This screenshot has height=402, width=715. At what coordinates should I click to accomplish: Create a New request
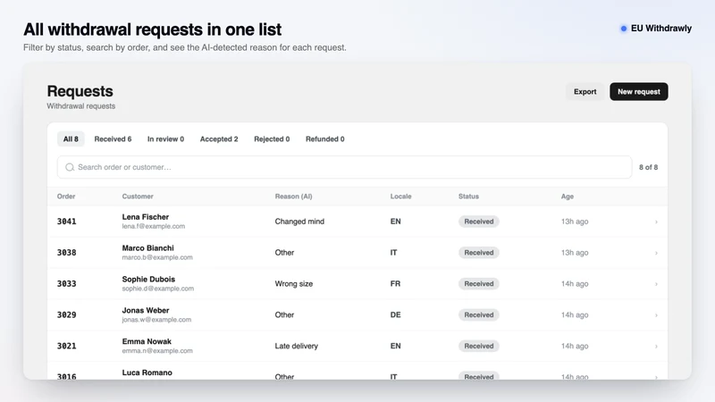[x=639, y=92]
